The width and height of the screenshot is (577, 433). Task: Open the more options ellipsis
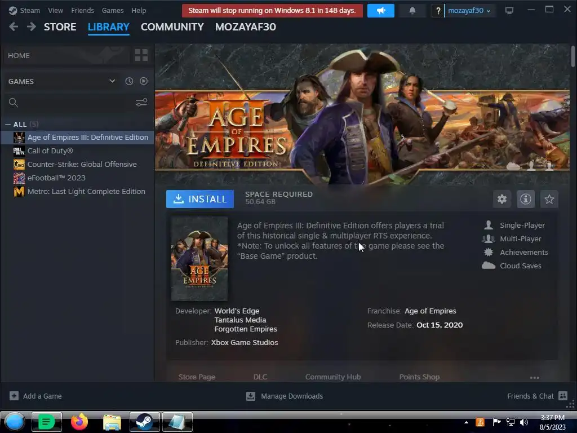534,377
